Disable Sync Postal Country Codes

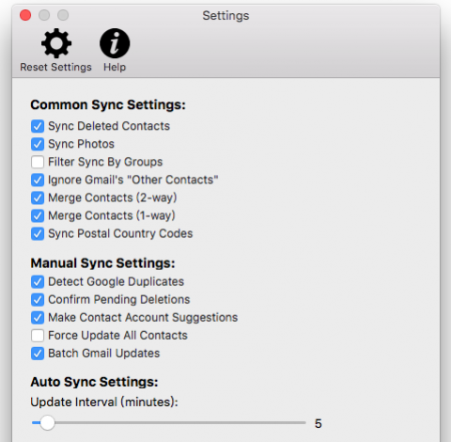click(38, 234)
